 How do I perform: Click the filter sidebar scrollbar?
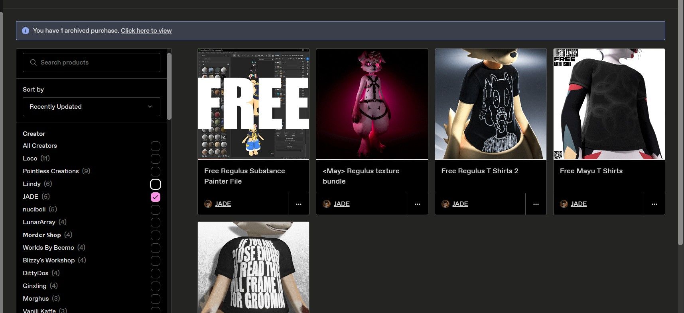(169, 86)
